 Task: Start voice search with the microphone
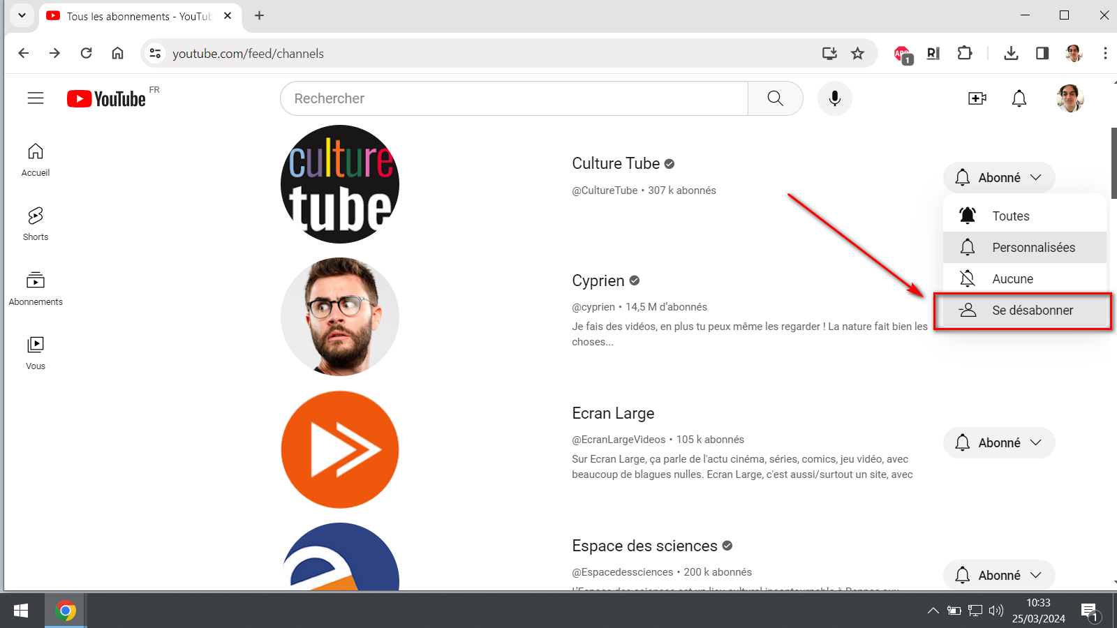click(x=834, y=98)
